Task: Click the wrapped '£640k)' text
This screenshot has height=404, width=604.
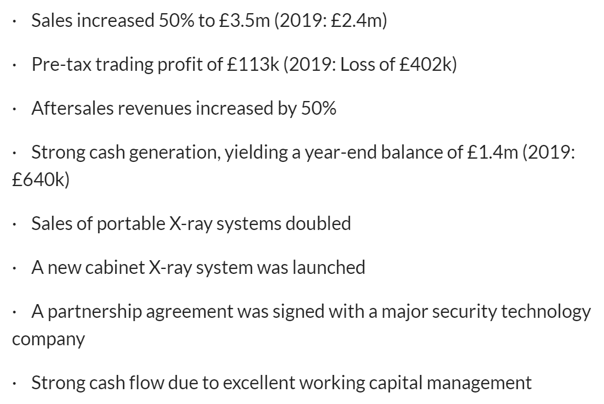Action: pos(41,179)
